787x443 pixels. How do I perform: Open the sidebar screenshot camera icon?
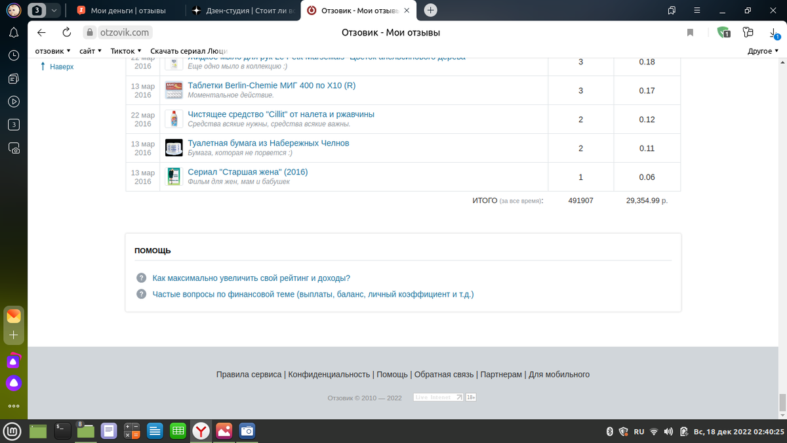[14, 148]
